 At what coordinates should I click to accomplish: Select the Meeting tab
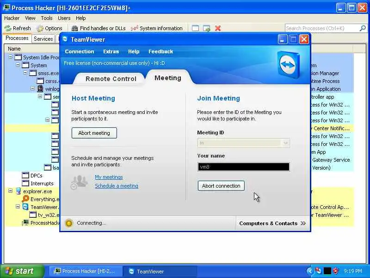click(168, 78)
